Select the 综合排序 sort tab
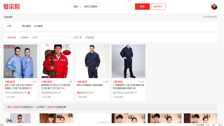Image resolution: width=224 pixels, height=126 pixels. tap(11, 37)
